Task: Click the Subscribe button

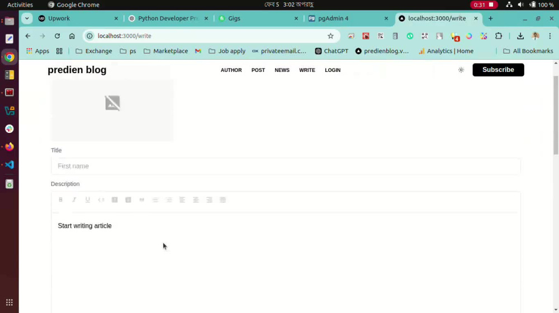Action: click(x=498, y=70)
